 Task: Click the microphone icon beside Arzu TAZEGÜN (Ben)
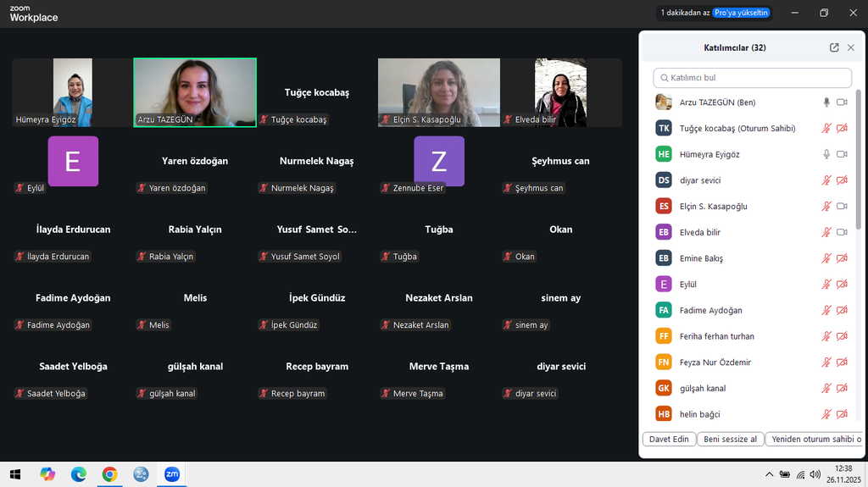(826, 102)
